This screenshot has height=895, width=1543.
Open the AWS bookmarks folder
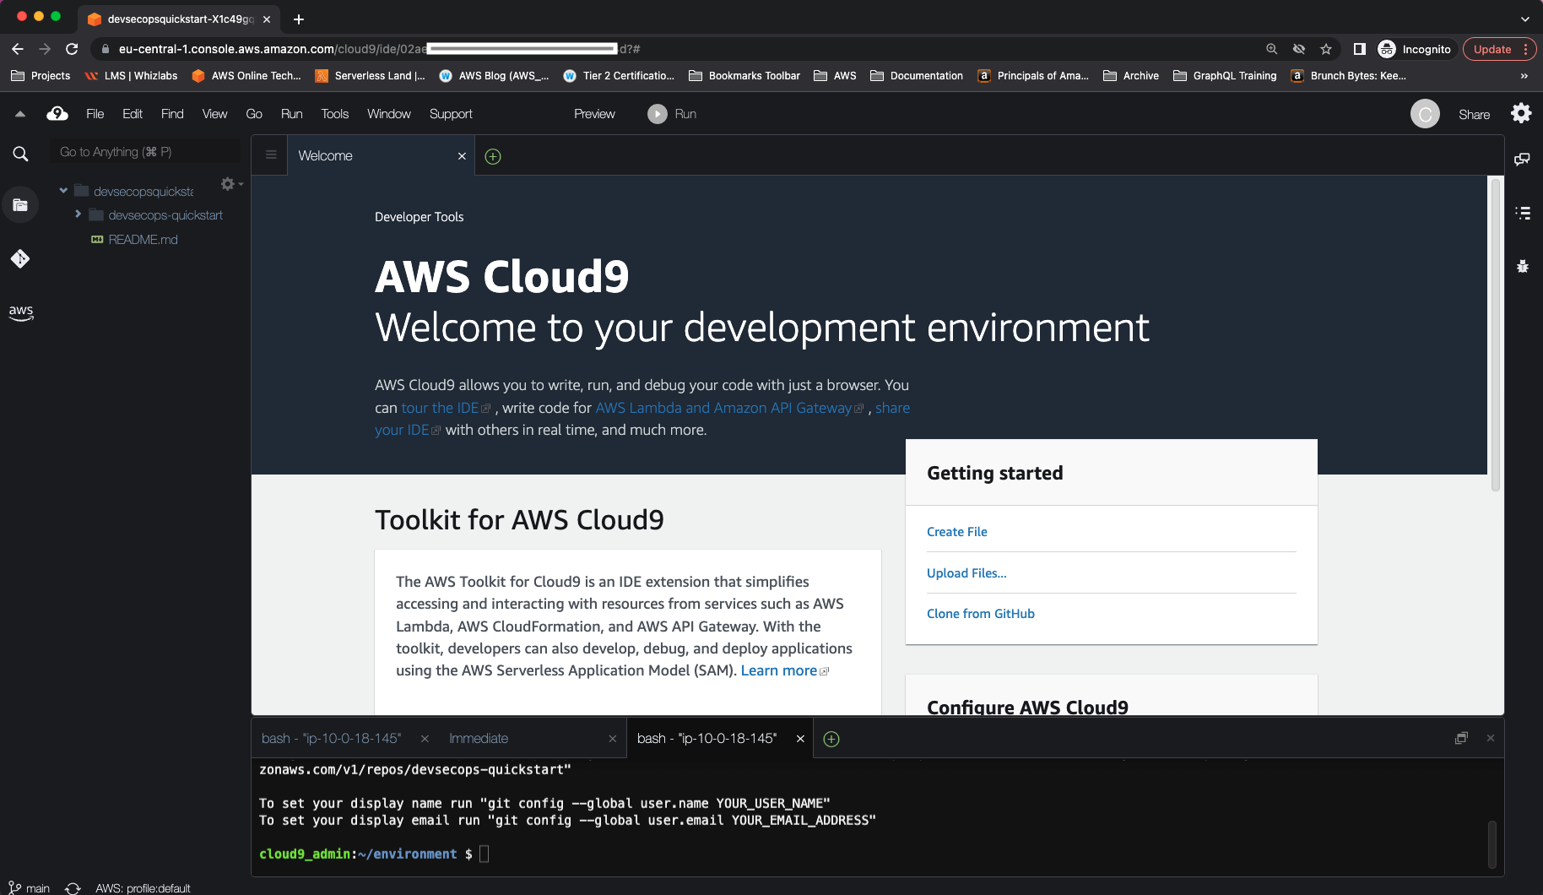click(835, 76)
